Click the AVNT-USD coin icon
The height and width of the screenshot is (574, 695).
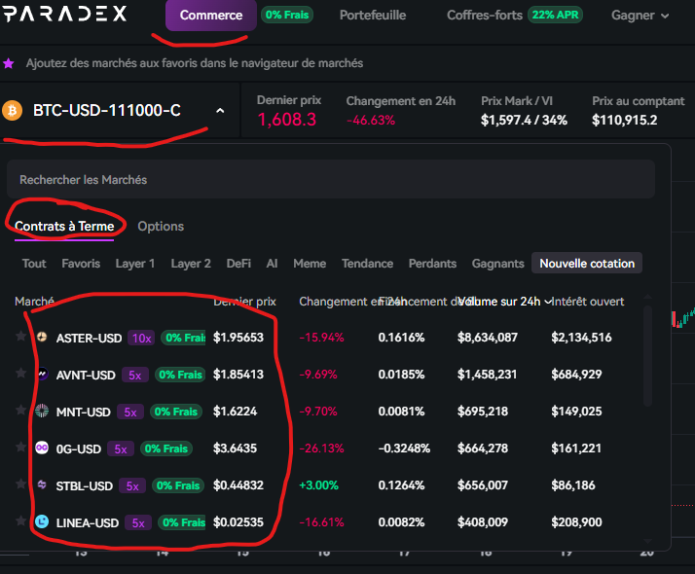click(x=42, y=374)
